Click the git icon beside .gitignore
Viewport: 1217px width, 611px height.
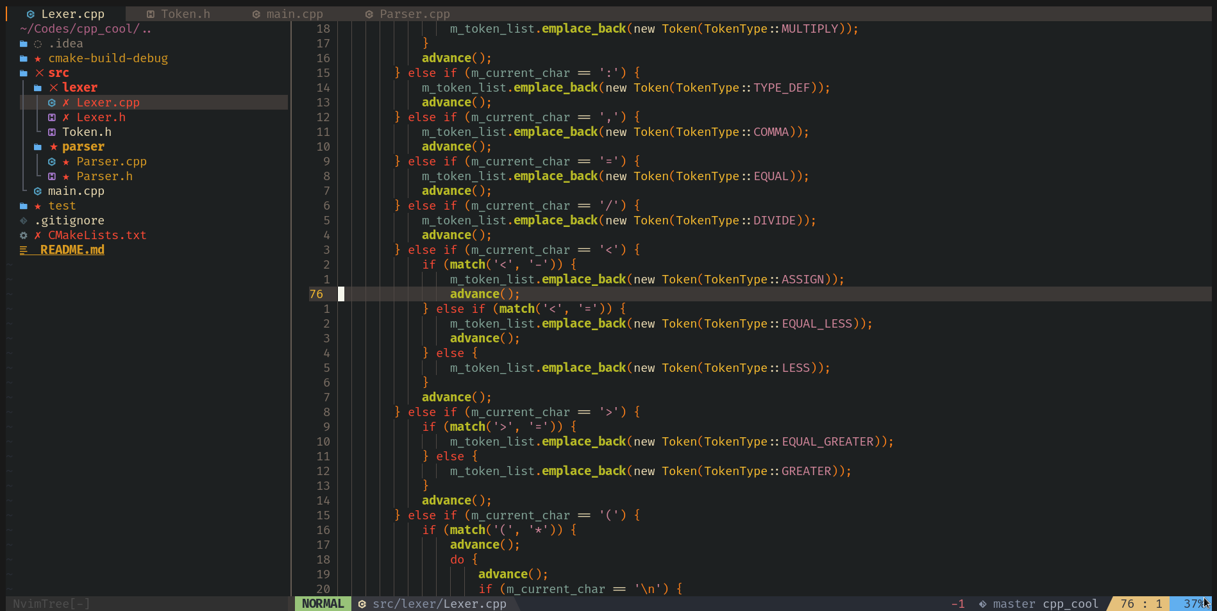point(24,221)
